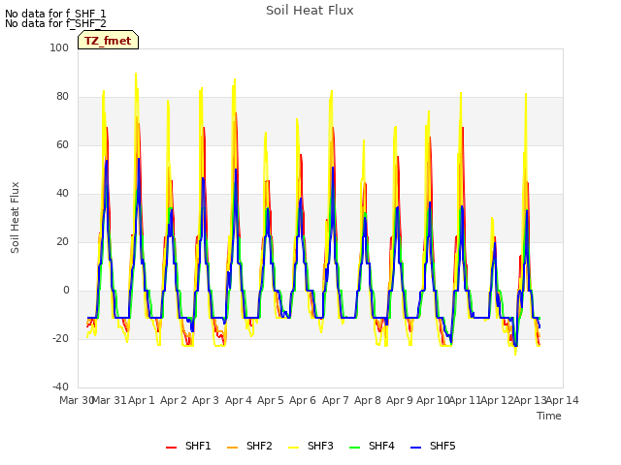Image resolution: width=621 pixels, height=465 pixels.
Task: Click the -40 y-axis tick label
Action: point(60,387)
